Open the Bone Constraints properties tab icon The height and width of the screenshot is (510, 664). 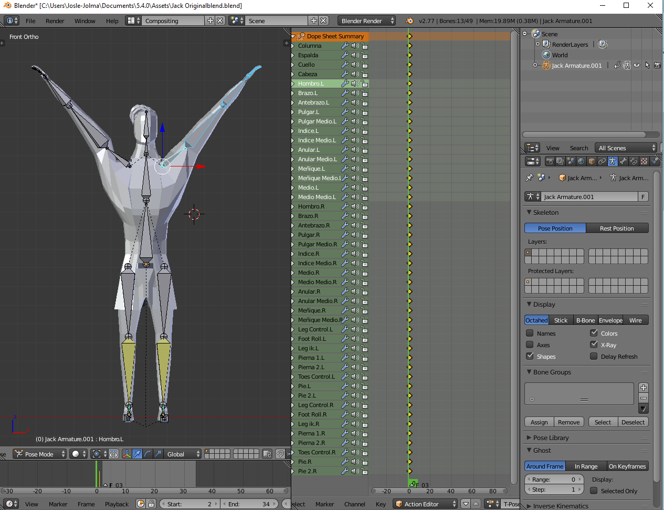634,161
